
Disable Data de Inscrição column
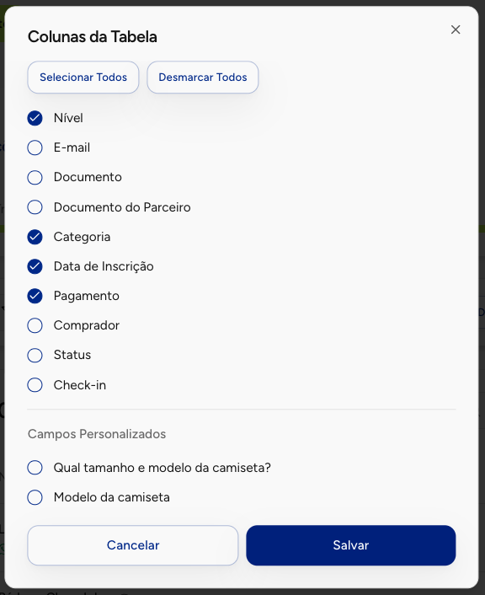[x=35, y=266]
